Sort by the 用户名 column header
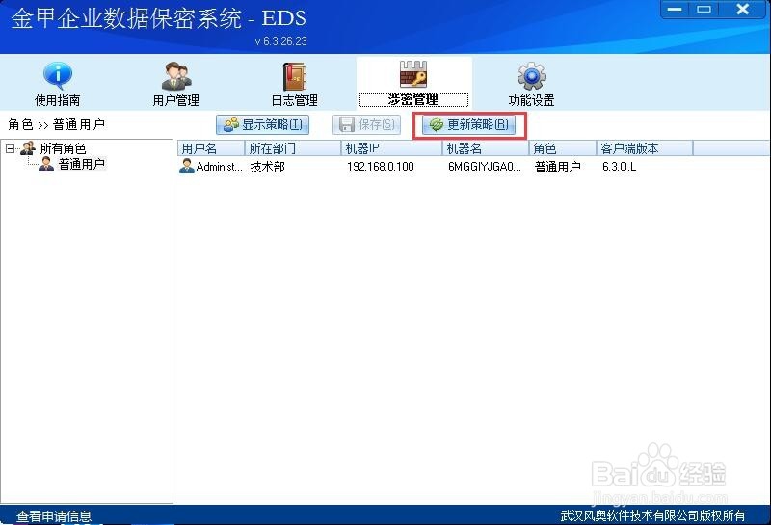This screenshot has width=771, height=525. point(211,148)
